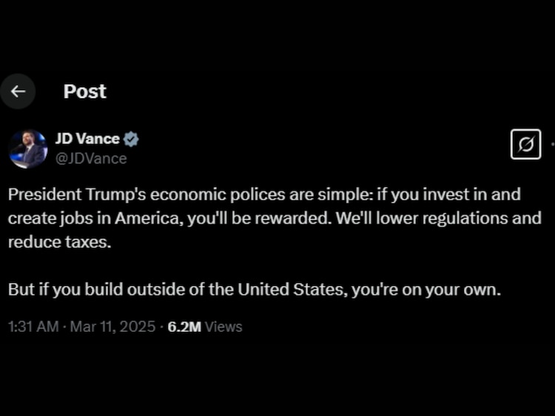Click the "JD Vance" display name
The image size is (555, 416).
click(87, 139)
